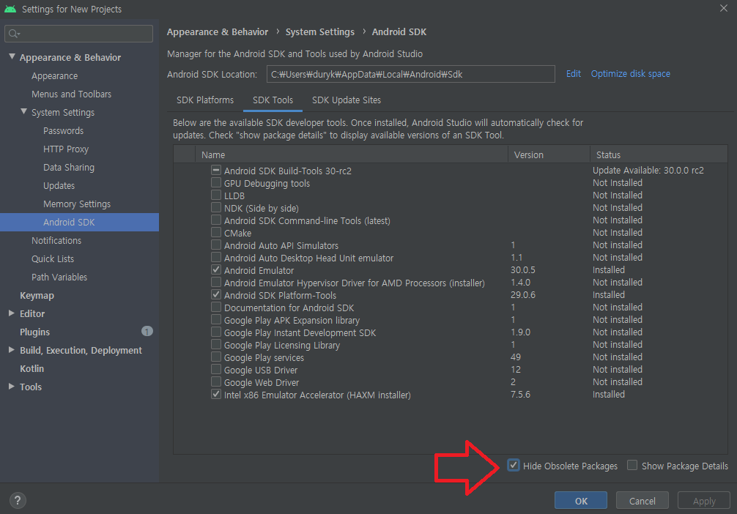Select the SDK Tools tab
This screenshot has width=737, height=514.
click(x=273, y=100)
